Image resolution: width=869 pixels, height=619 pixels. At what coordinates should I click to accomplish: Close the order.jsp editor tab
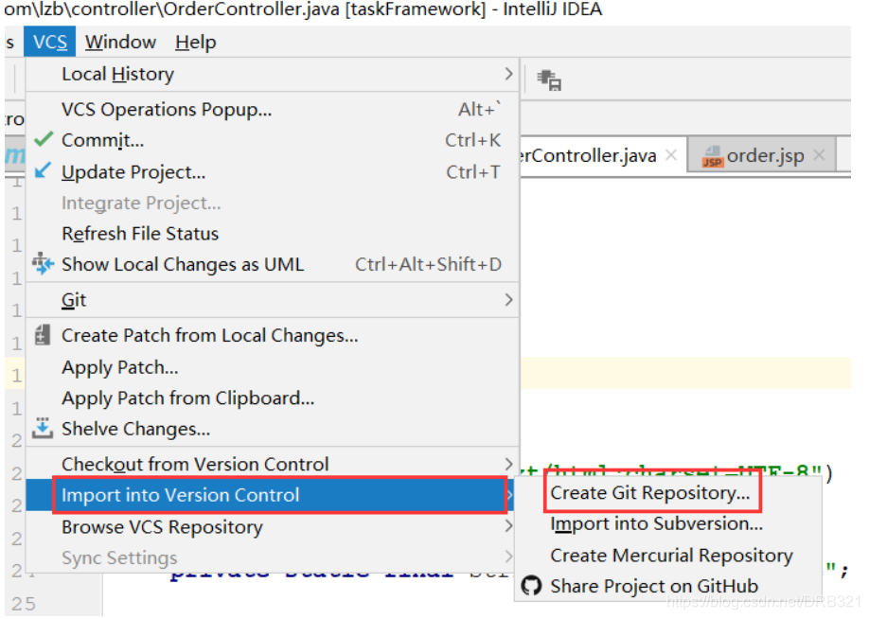pyautogui.click(x=819, y=155)
